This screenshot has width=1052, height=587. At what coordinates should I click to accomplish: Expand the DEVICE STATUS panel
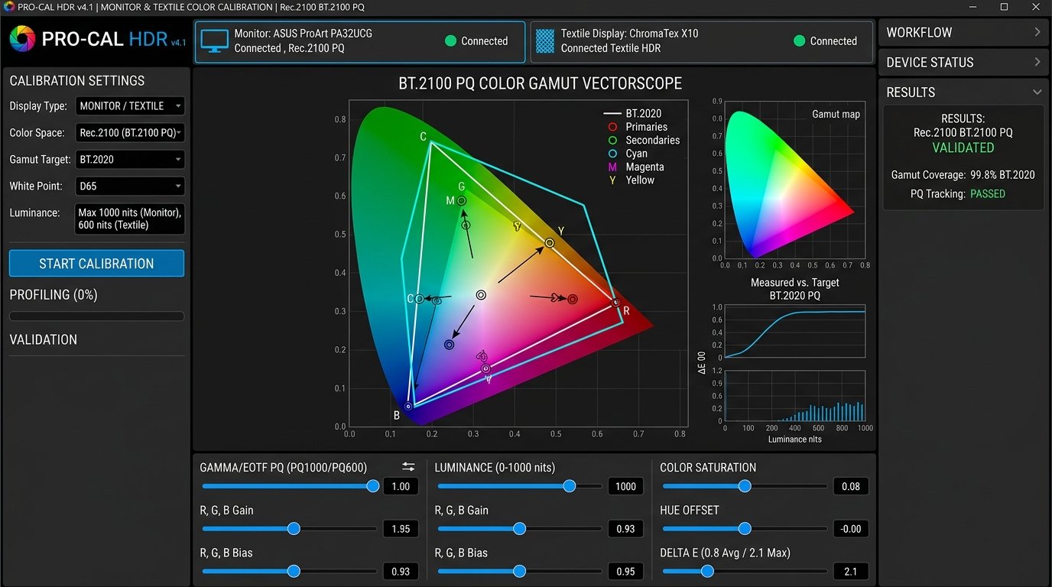coord(963,63)
